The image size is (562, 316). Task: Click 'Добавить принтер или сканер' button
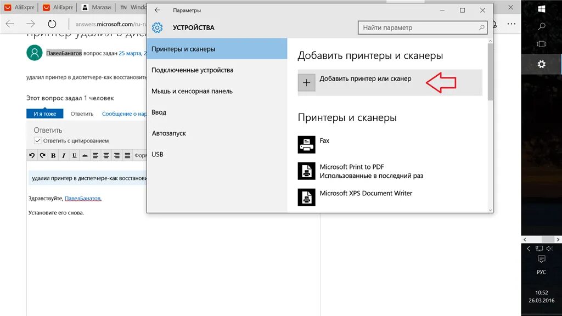tap(390, 83)
